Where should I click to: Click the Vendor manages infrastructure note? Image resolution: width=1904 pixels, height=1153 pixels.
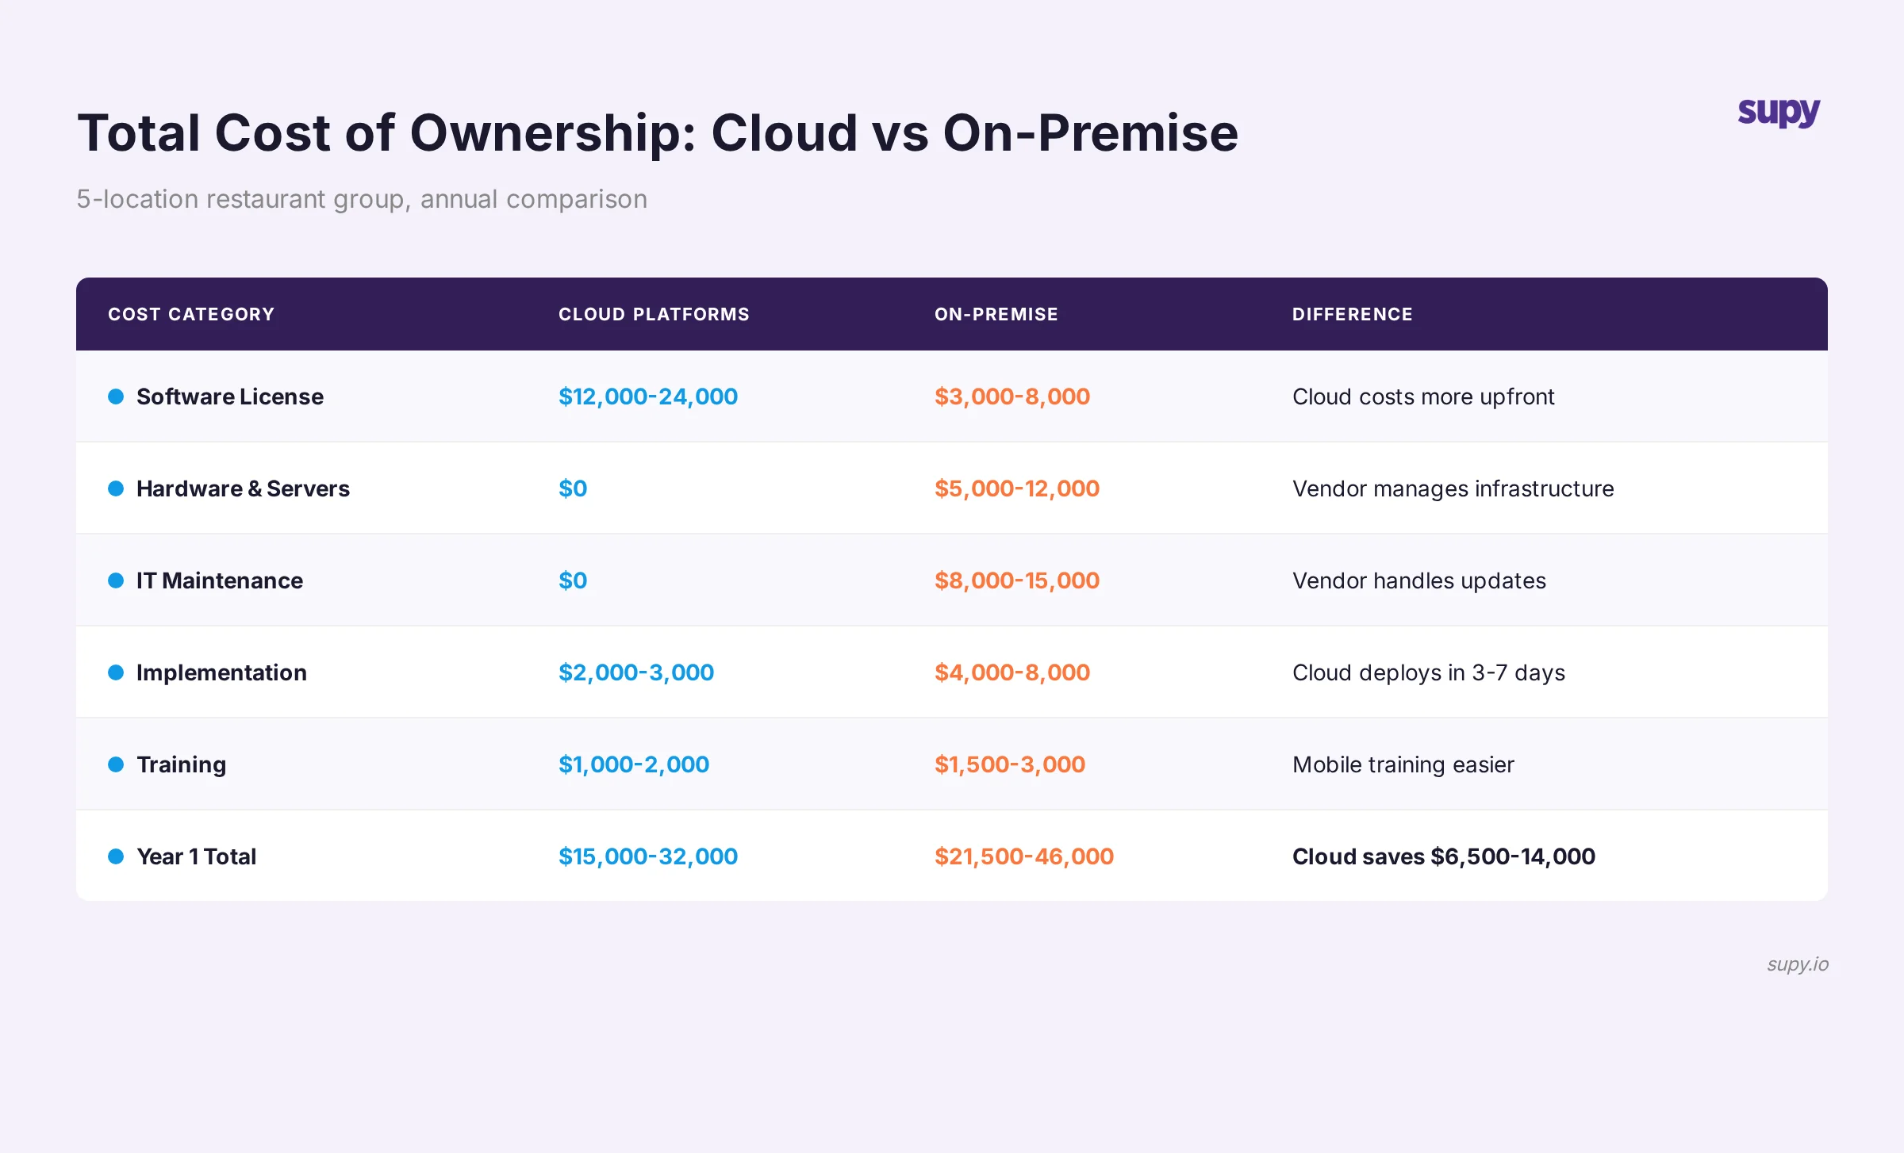tap(1453, 488)
